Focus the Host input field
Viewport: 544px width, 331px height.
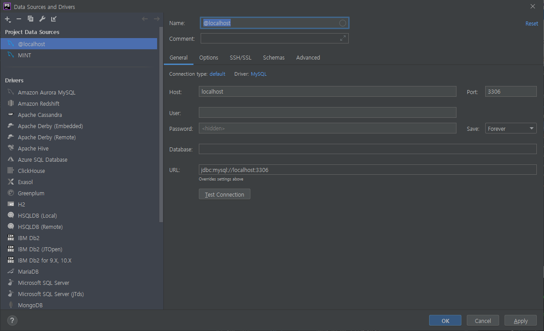[x=328, y=91]
